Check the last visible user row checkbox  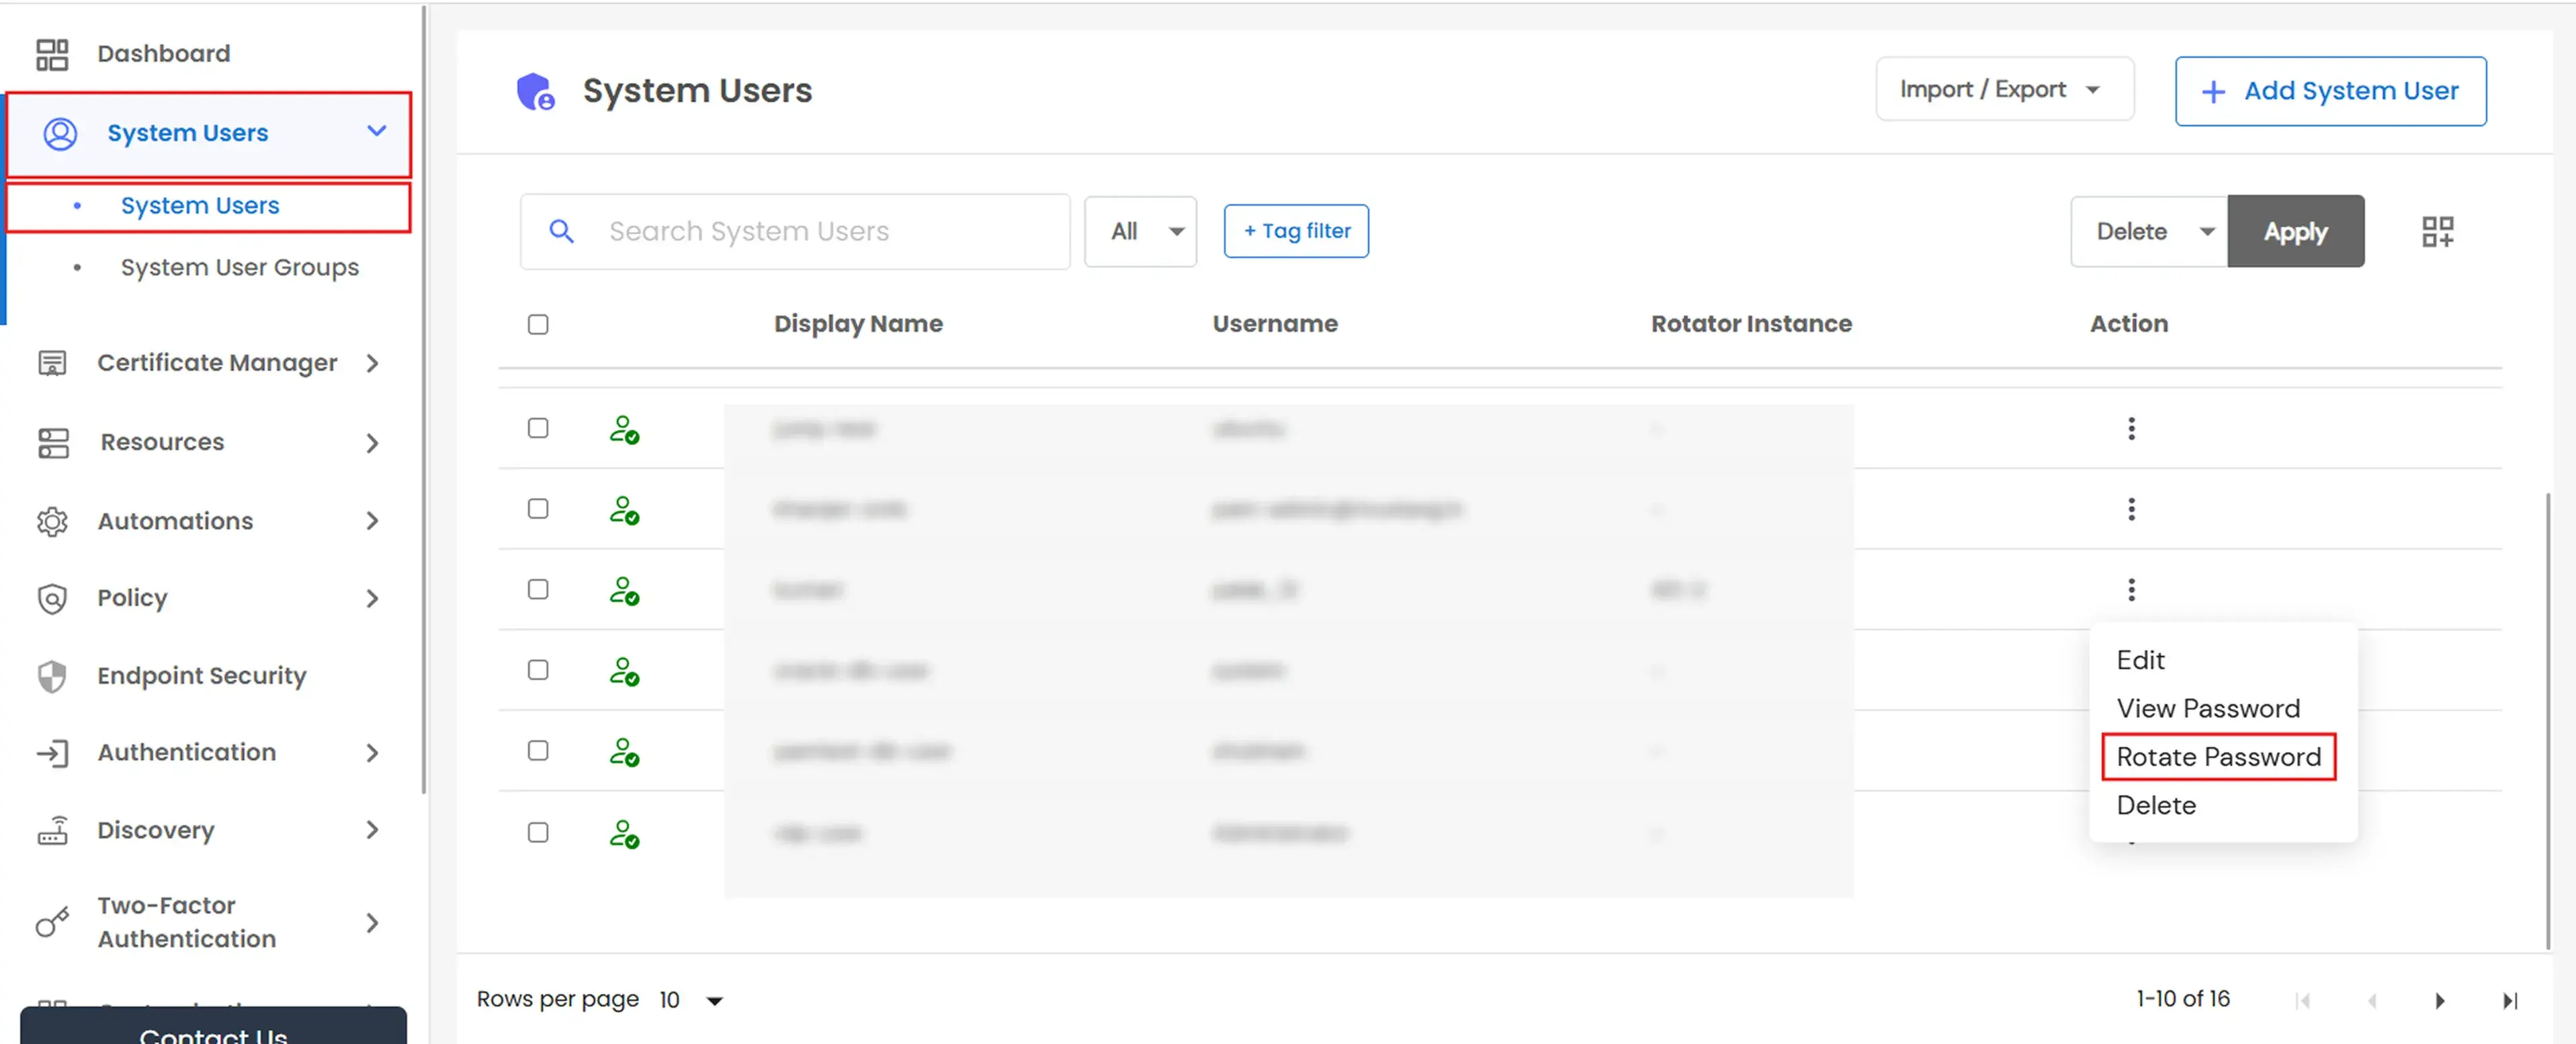[538, 832]
